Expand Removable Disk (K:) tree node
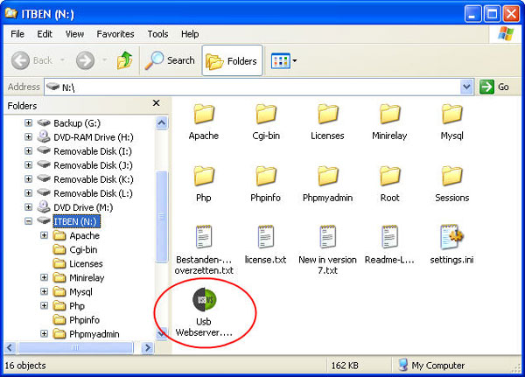This screenshot has height=377, width=525. click(x=29, y=179)
